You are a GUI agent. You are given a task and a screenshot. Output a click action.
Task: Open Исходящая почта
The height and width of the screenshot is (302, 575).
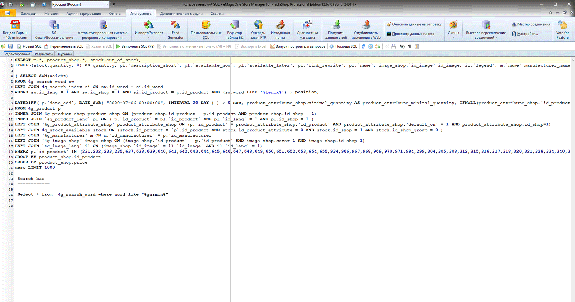[x=280, y=29]
